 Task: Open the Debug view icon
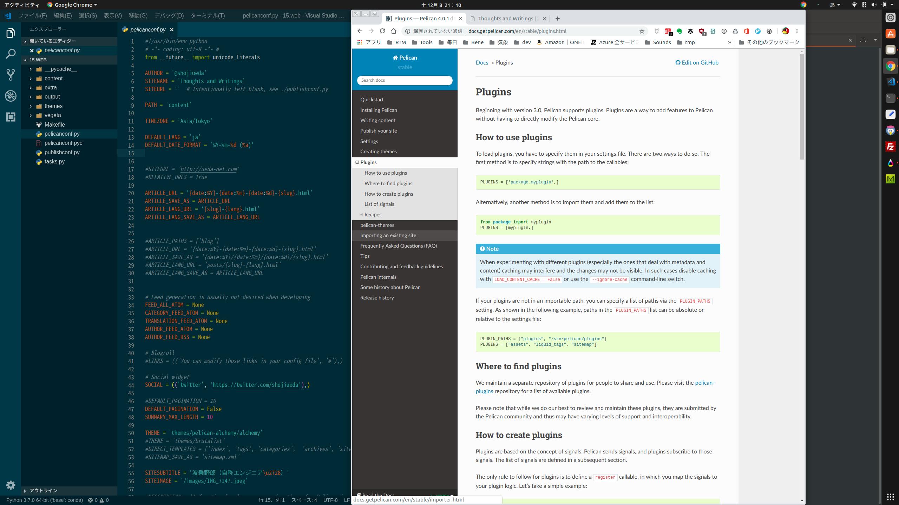11,96
